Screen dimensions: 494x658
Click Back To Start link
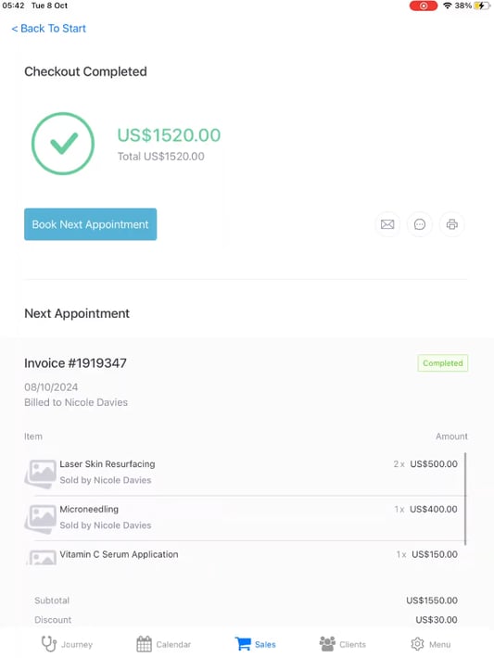[49, 29]
